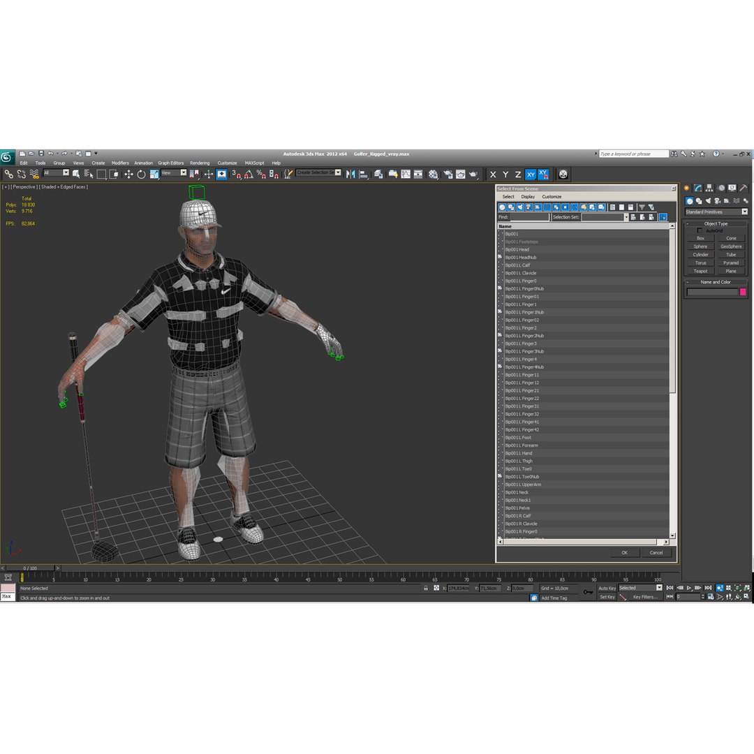The height and width of the screenshot is (754, 754).
Task: Select the Y axis constraint
Action: (505, 175)
